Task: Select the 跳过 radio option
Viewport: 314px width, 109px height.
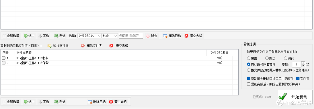Action: tap(267, 58)
